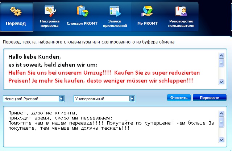Click source text scrollbar thumb
The width and height of the screenshot is (232, 151).
click(221, 63)
